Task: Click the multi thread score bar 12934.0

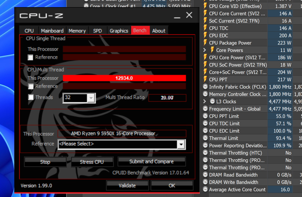Action: click(x=124, y=78)
